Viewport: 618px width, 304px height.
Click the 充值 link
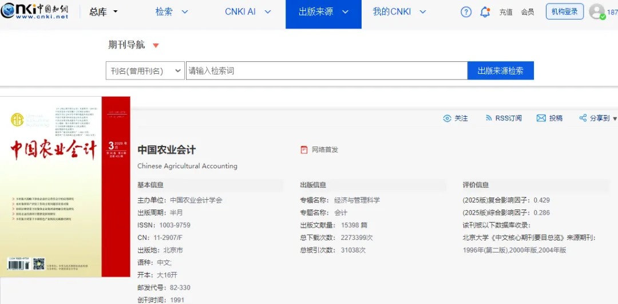[506, 12]
